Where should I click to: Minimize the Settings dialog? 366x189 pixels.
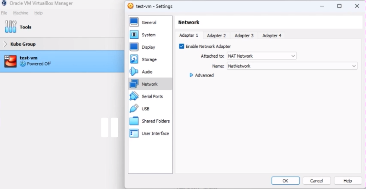(322, 6)
